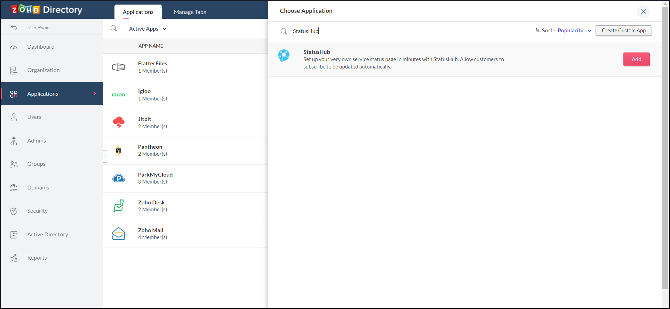The width and height of the screenshot is (670, 309).
Task: Click the Zoho Mail envelope icon
Action: pyautogui.click(x=119, y=234)
